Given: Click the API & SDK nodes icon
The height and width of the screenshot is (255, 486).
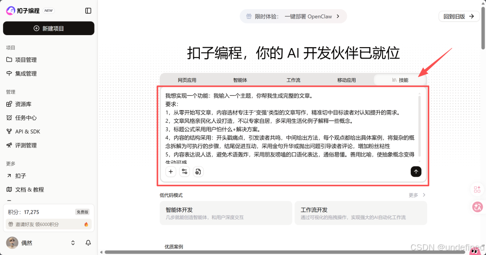Looking at the screenshot, I should (x=9, y=131).
